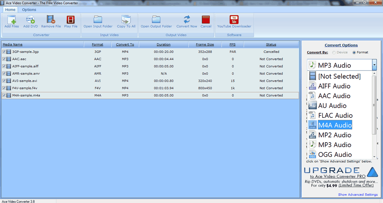Sort by the Convert To column header
The width and height of the screenshot is (383, 203).
coord(125,44)
